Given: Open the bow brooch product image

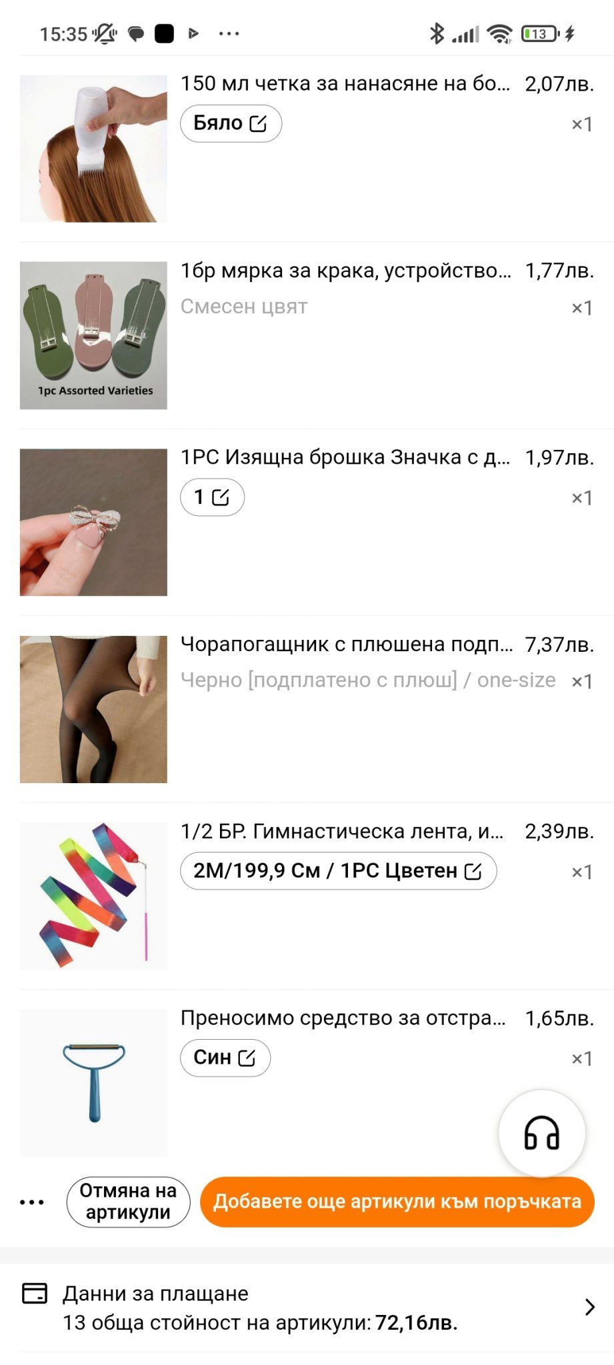Looking at the screenshot, I should coord(93,522).
